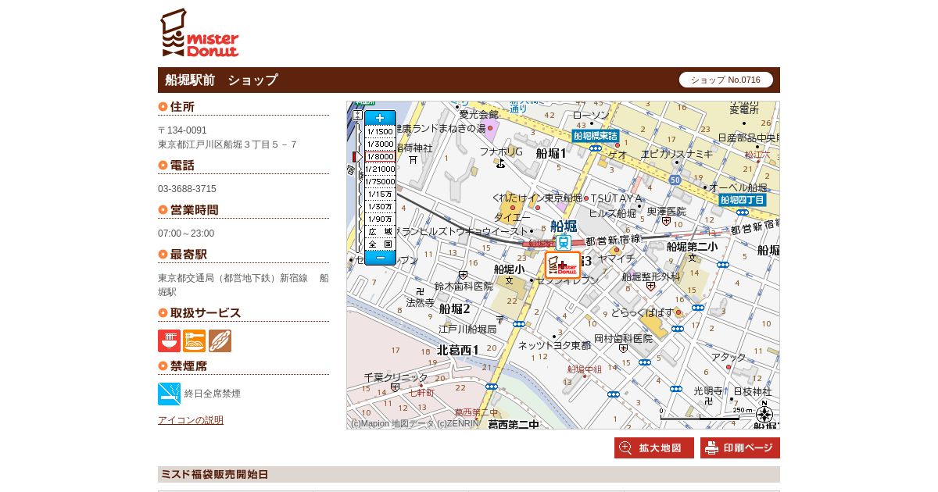This screenshot has width=938, height=492.
Task: Select the 1/21000 map scale
Action: click(380, 169)
